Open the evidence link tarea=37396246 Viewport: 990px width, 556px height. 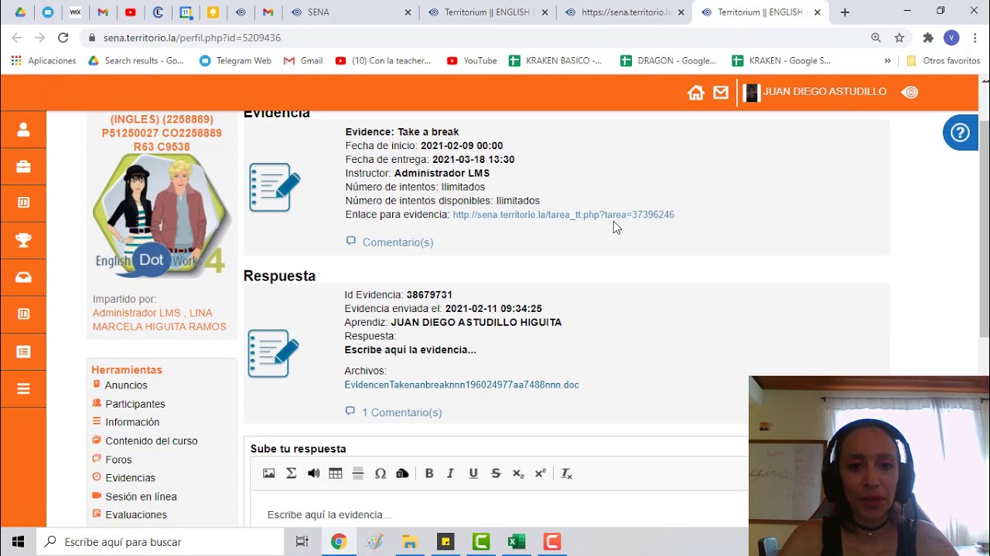(563, 215)
